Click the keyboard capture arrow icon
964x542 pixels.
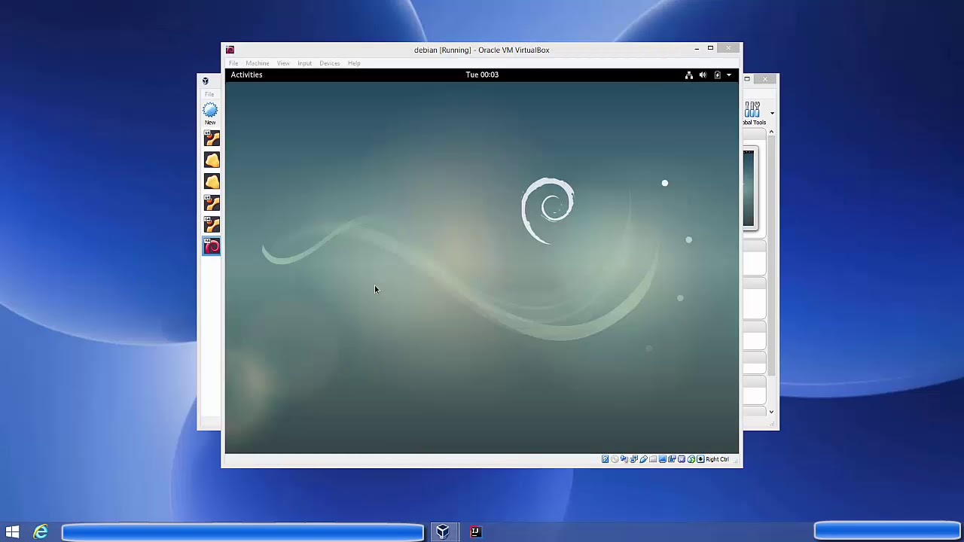coord(700,459)
